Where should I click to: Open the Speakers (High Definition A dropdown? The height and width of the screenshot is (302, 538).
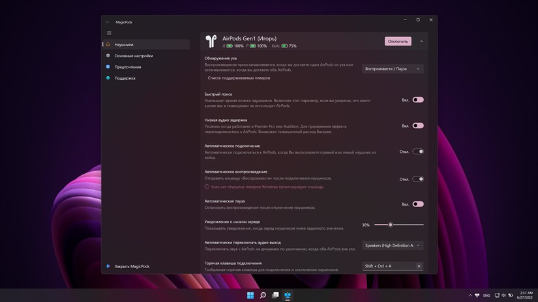coord(393,245)
